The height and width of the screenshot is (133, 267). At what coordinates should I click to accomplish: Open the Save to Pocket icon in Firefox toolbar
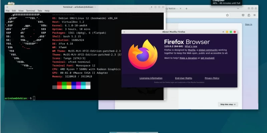pyautogui.click(x=243, y=15)
